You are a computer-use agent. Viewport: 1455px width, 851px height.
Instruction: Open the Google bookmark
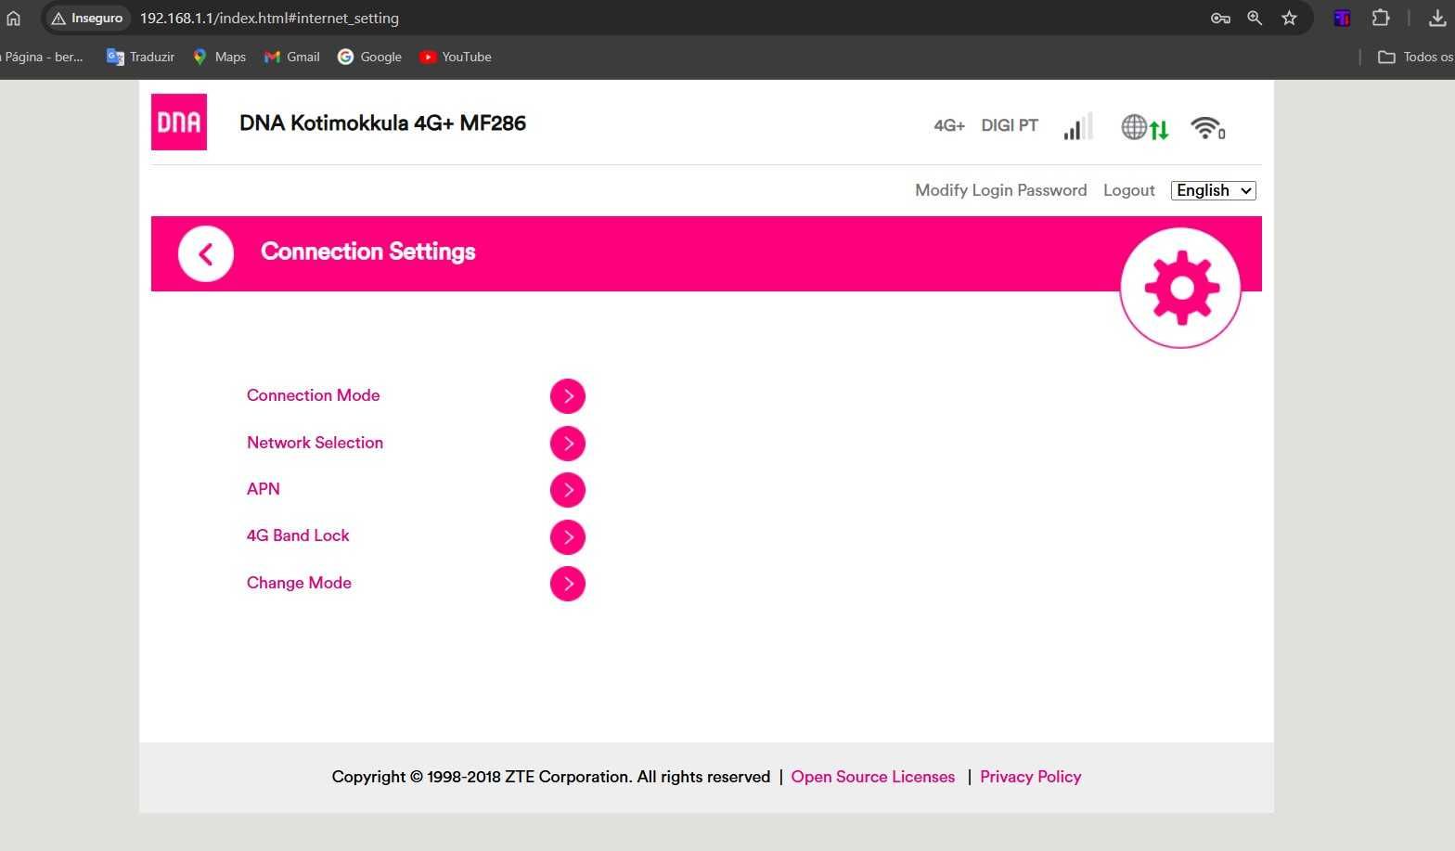(x=369, y=57)
